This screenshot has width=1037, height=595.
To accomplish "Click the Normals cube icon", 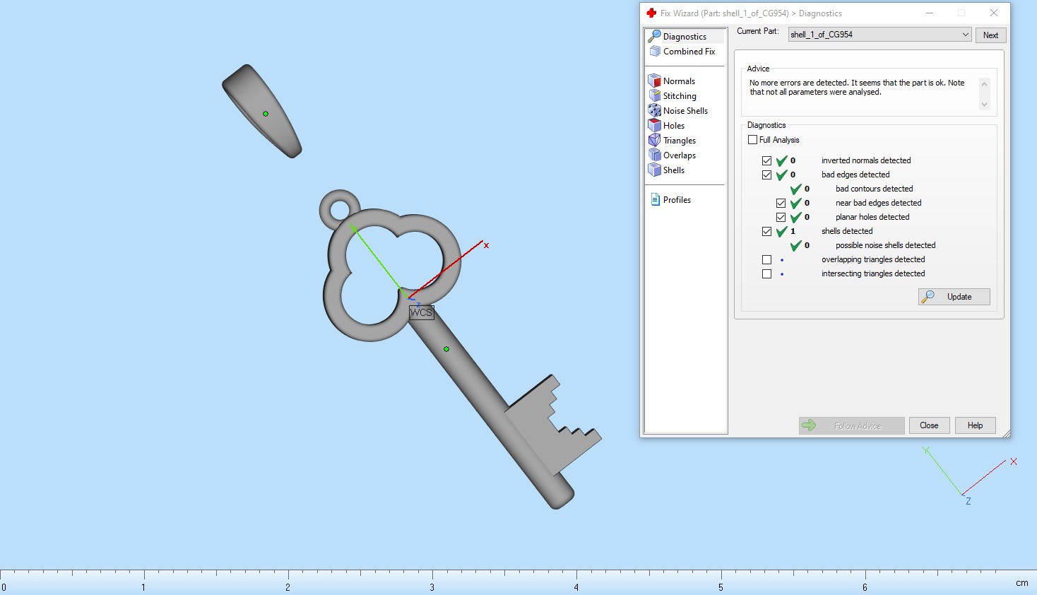I will click(654, 81).
